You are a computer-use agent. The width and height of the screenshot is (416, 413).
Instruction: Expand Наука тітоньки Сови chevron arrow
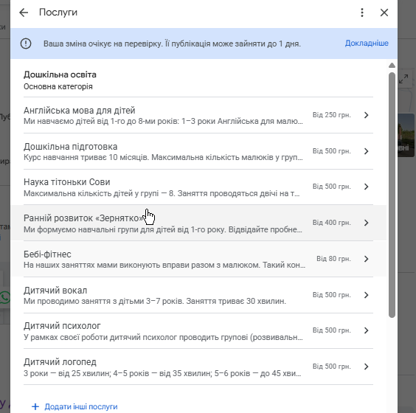pos(366,187)
